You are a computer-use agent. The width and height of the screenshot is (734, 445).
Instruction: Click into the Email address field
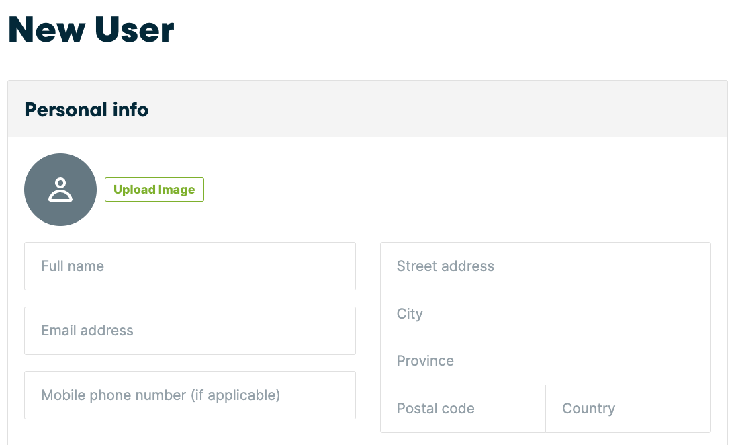tap(190, 331)
